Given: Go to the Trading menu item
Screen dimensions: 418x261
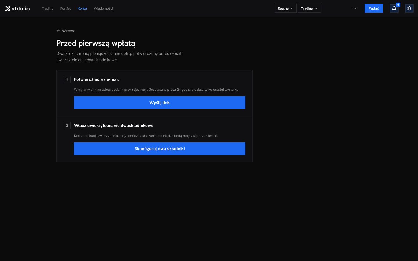Looking at the screenshot, I should click(x=48, y=8).
